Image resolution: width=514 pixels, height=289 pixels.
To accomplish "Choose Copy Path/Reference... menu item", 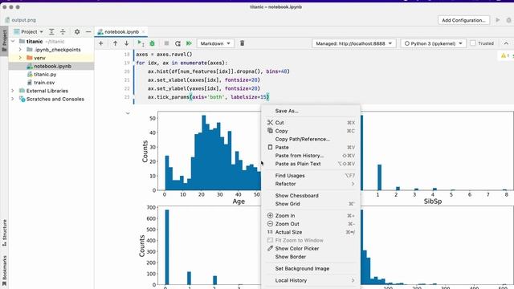I will tap(311, 139).
